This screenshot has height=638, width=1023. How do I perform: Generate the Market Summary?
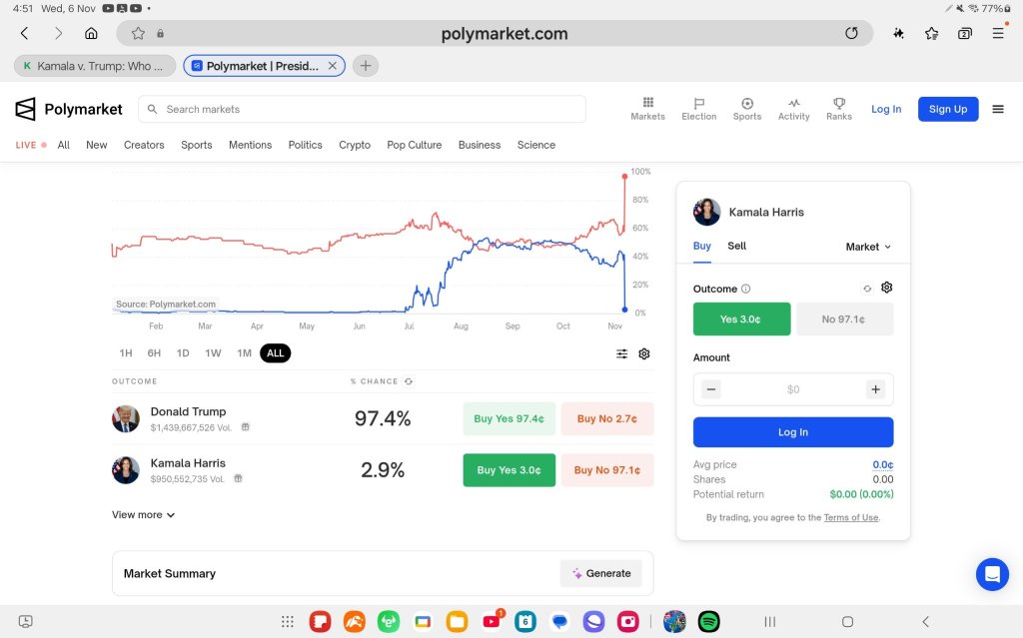click(600, 573)
